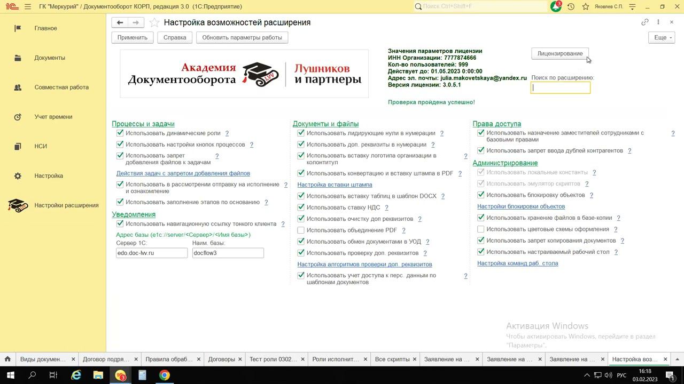Open the service menu icon in title bar
684x384 pixels.
[x=633, y=6]
